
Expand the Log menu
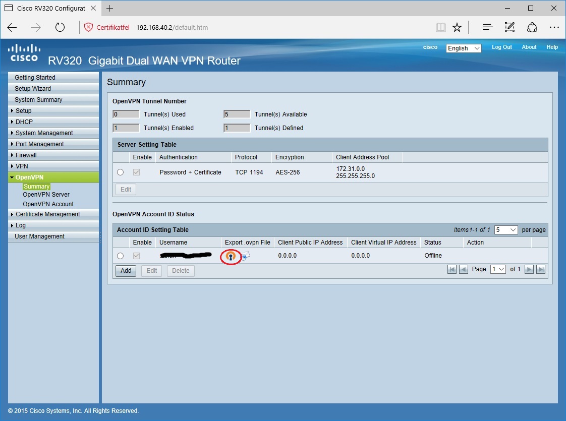[53, 225]
